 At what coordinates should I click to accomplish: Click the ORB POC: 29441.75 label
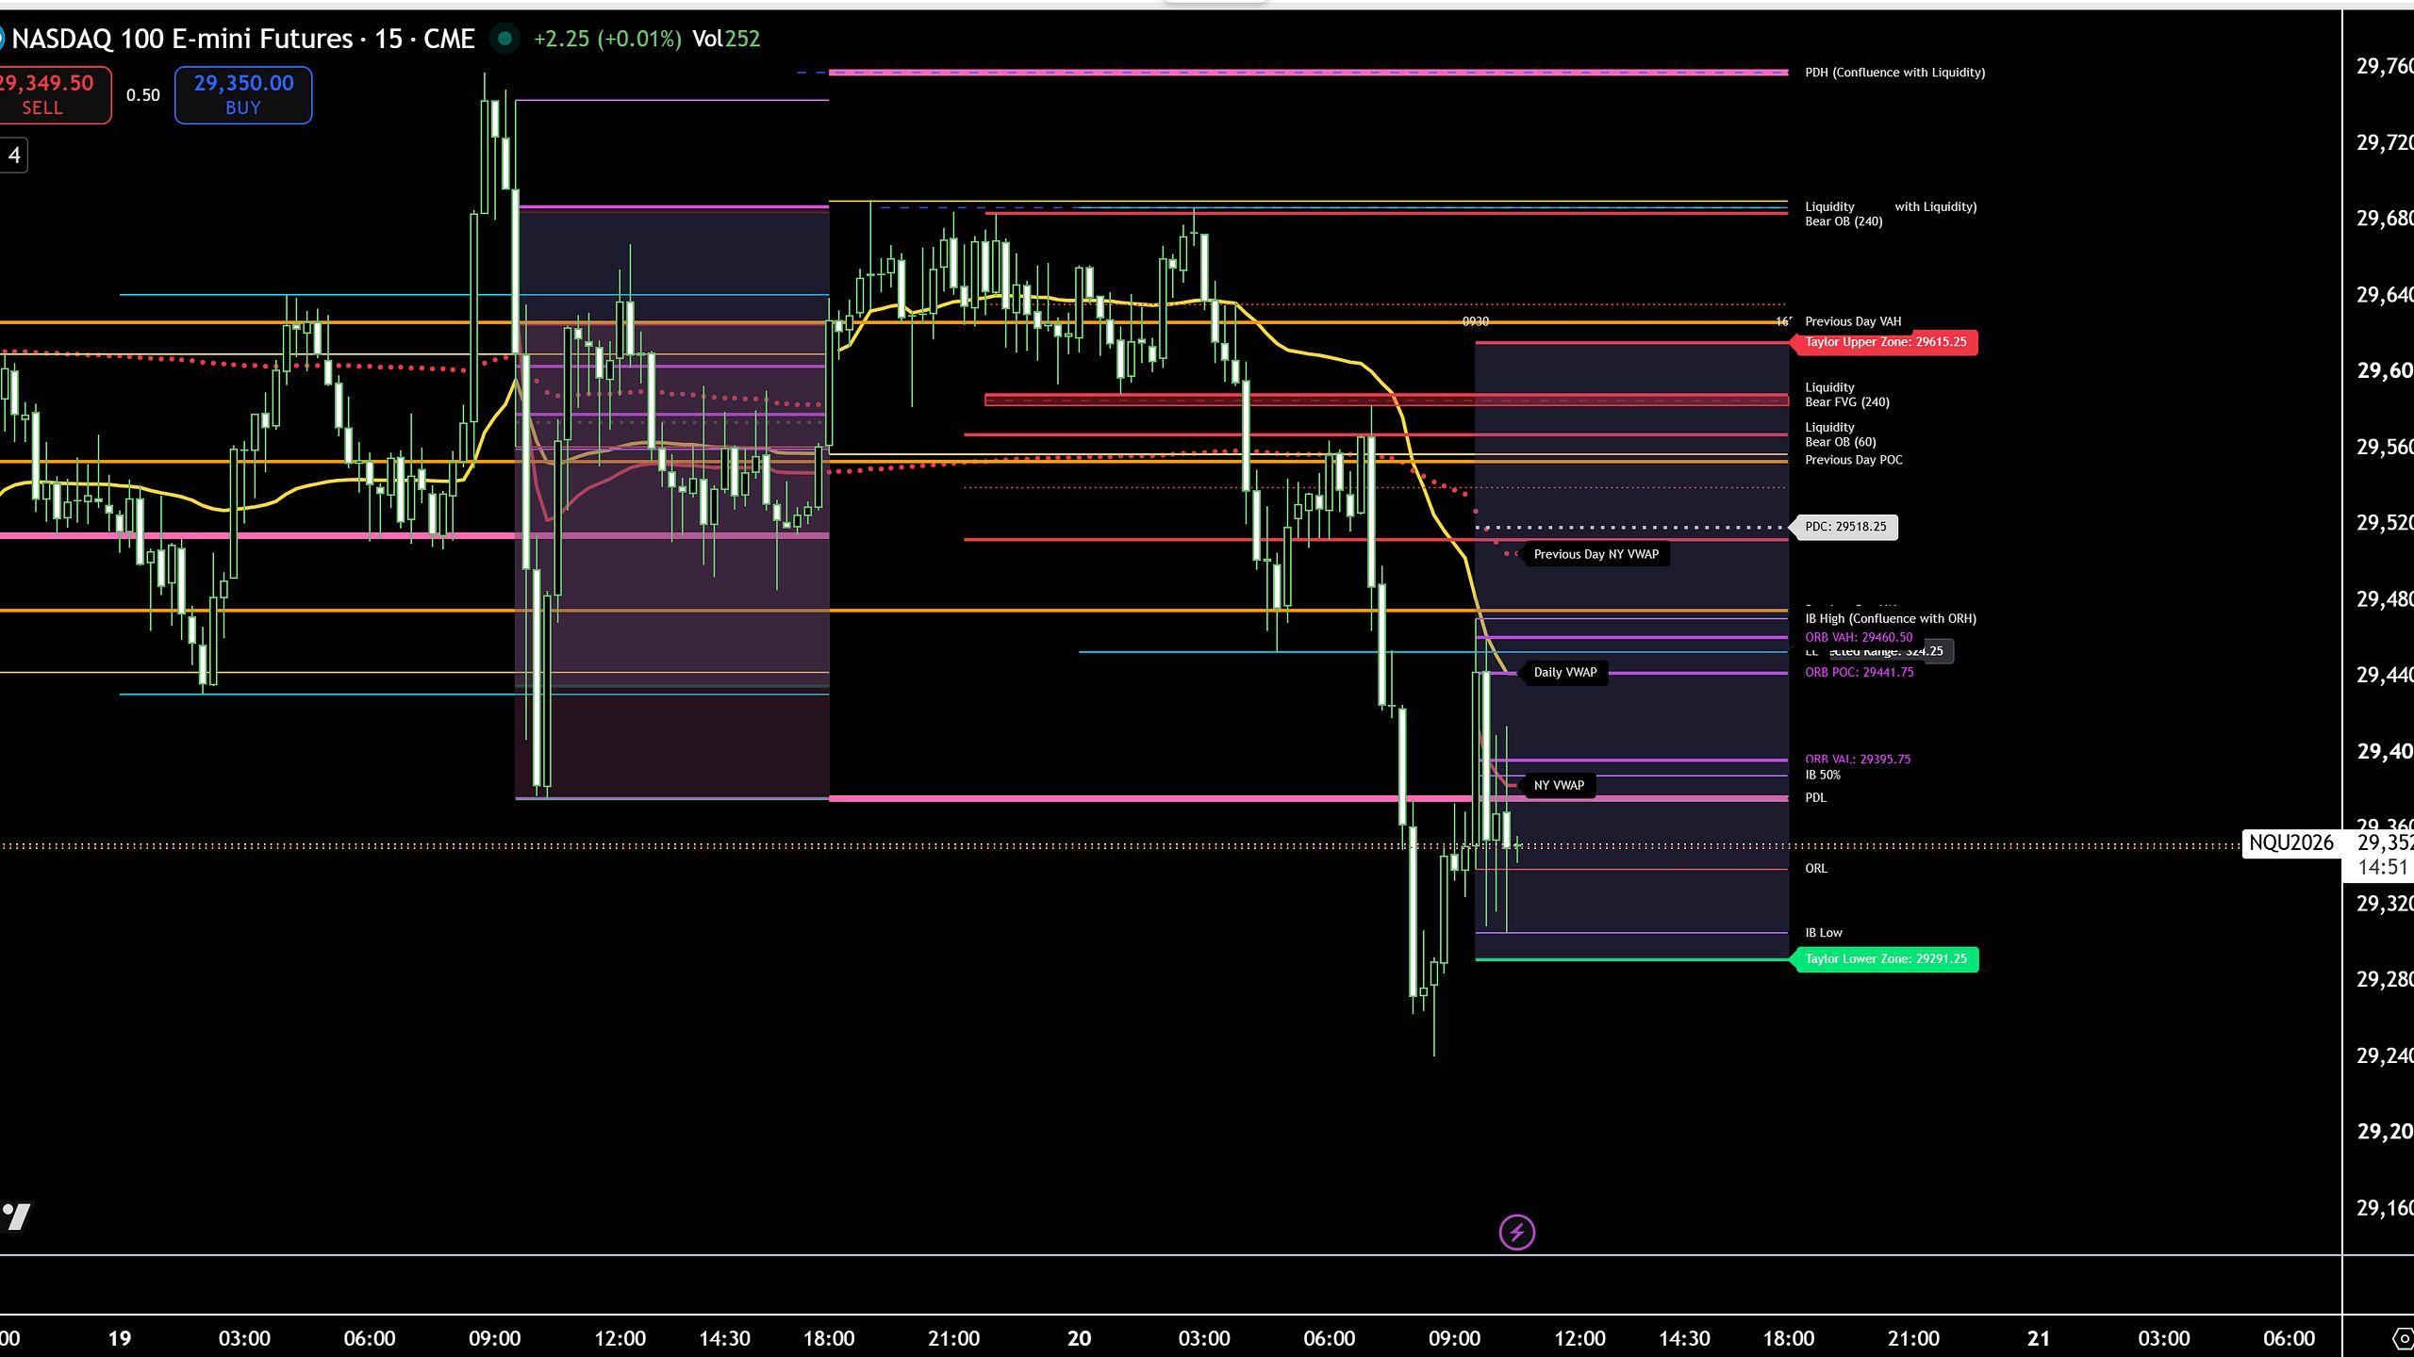click(1859, 673)
